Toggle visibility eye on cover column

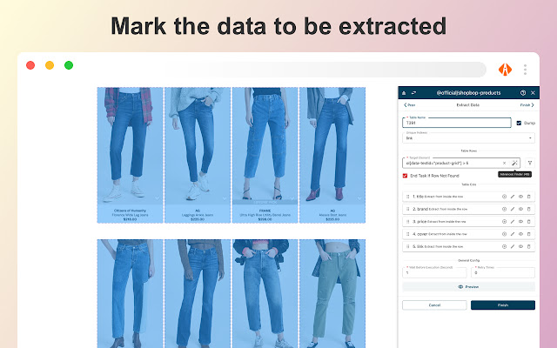[x=520, y=234]
